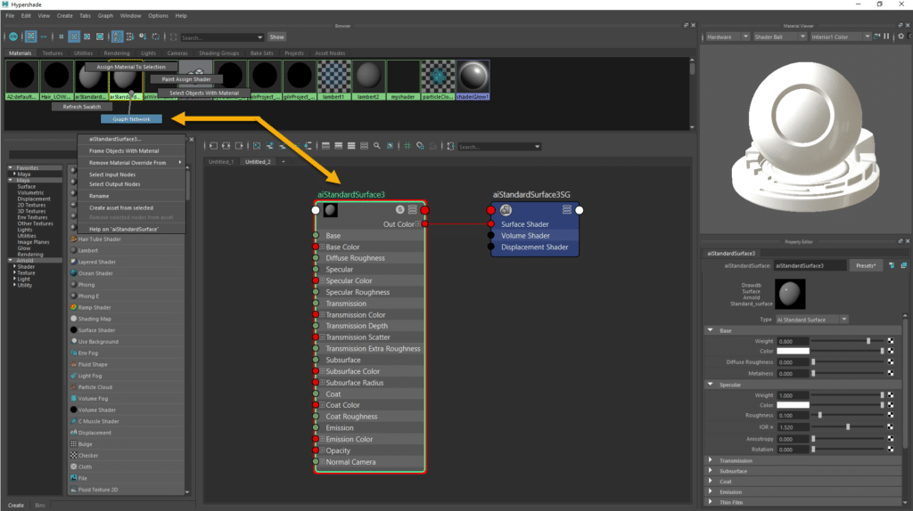This screenshot has width=913, height=511.
Task: Click Base Color attribute on aiStandardSurface3 node
Action: [x=342, y=247]
